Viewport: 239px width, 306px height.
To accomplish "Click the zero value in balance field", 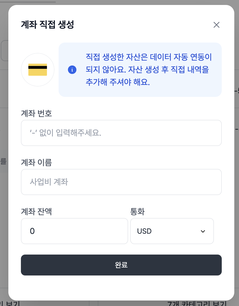I will (32, 231).
